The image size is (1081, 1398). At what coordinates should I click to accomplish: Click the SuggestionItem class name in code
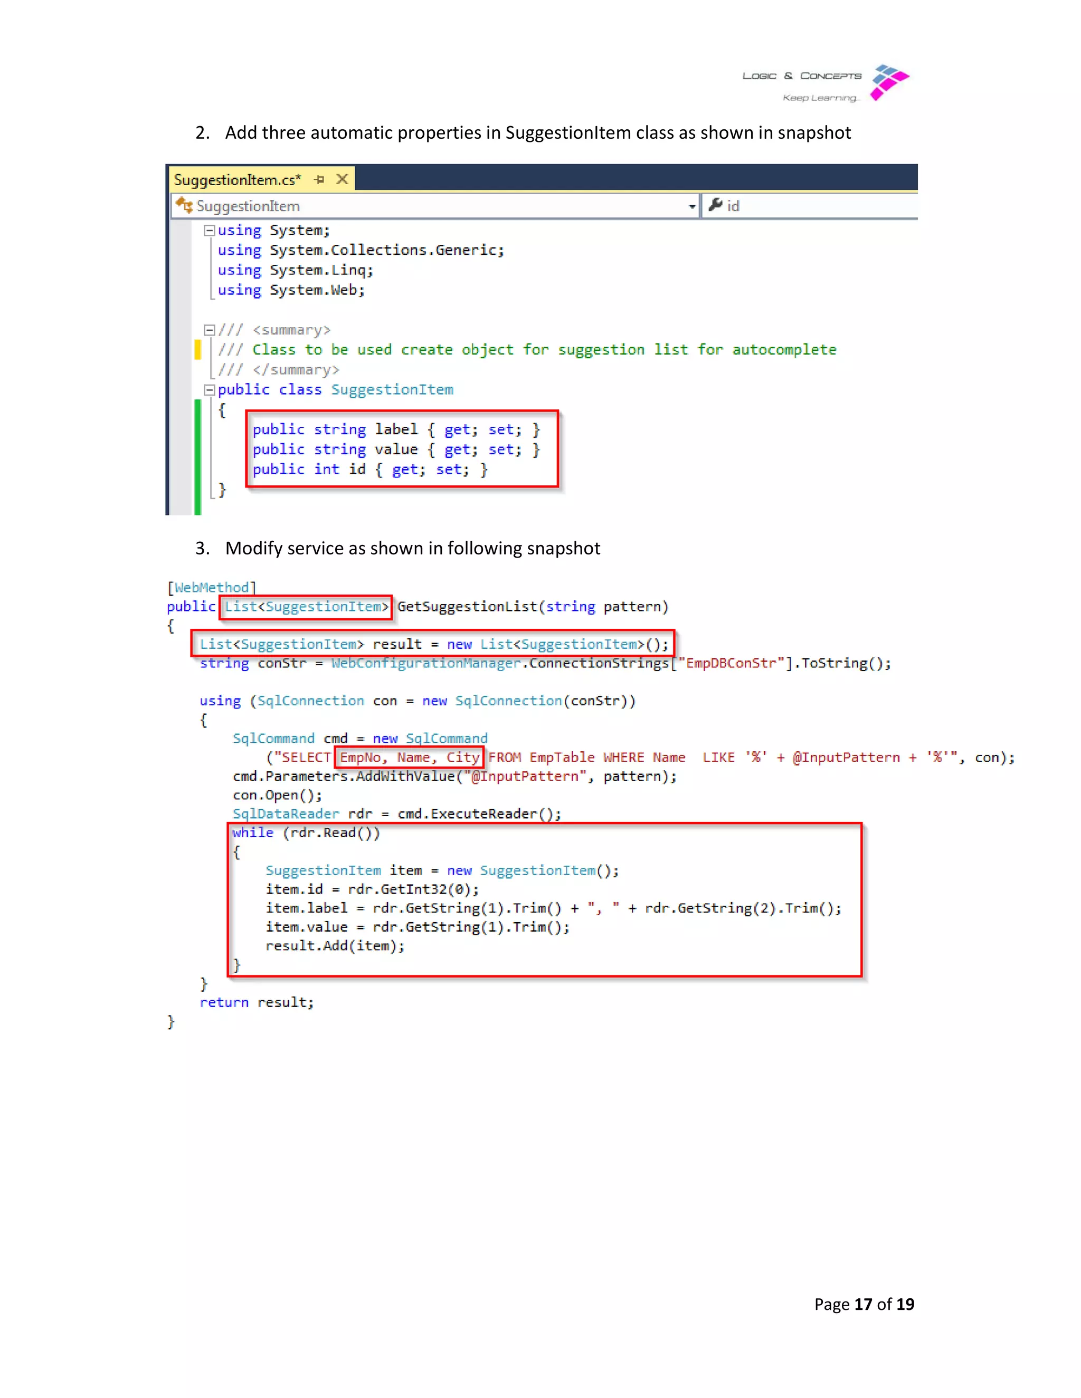[392, 390]
